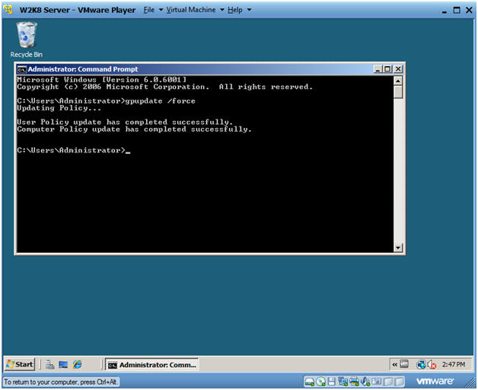Click the VMware floppy drive device icon
Viewport: 478px width, 390px height.
tap(332, 382)
